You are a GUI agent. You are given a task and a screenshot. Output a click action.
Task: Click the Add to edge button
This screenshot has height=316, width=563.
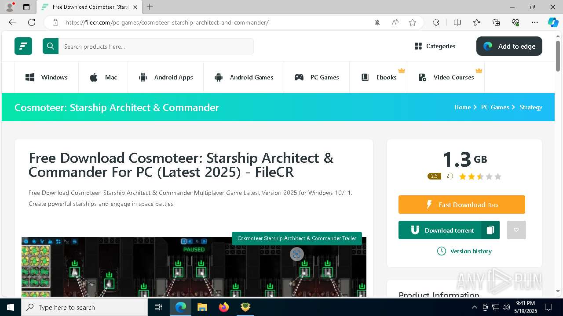pyautogui.click(x=509, y=46)
